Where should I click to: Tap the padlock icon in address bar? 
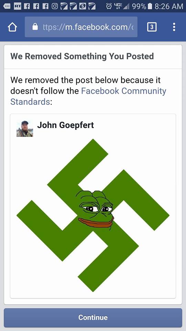35,27
